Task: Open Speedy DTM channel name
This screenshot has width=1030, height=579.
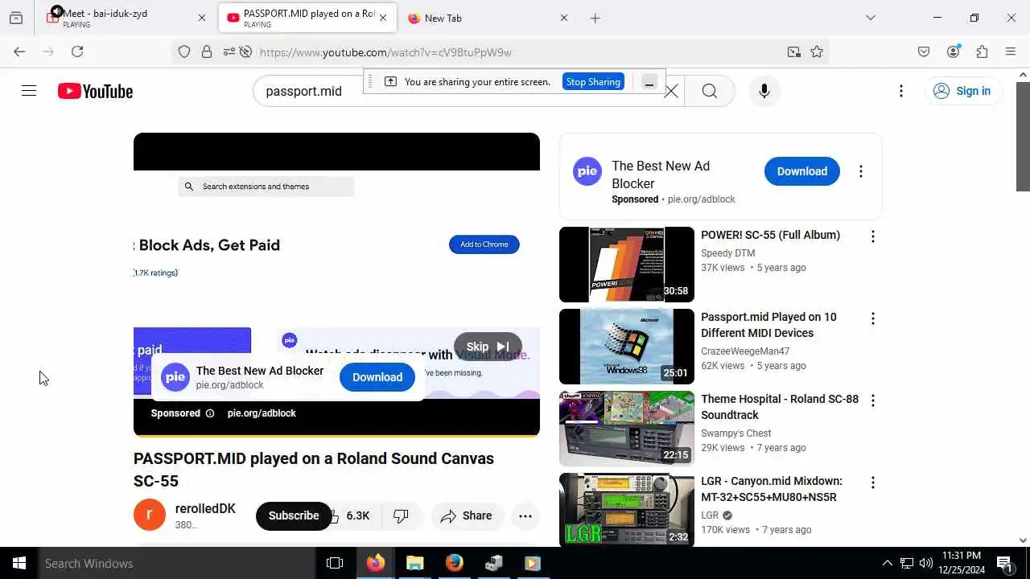Action: point(727,253)
